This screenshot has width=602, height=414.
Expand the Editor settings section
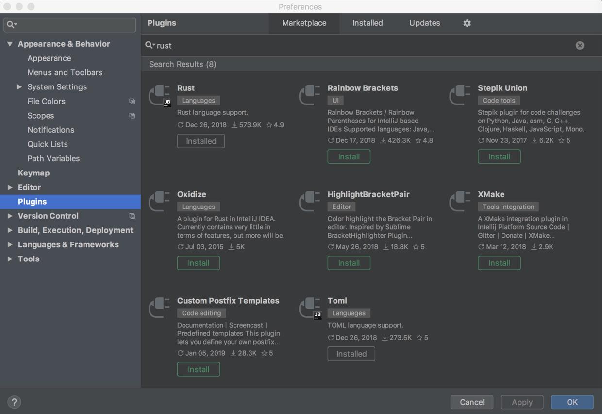tap(10, 187)
